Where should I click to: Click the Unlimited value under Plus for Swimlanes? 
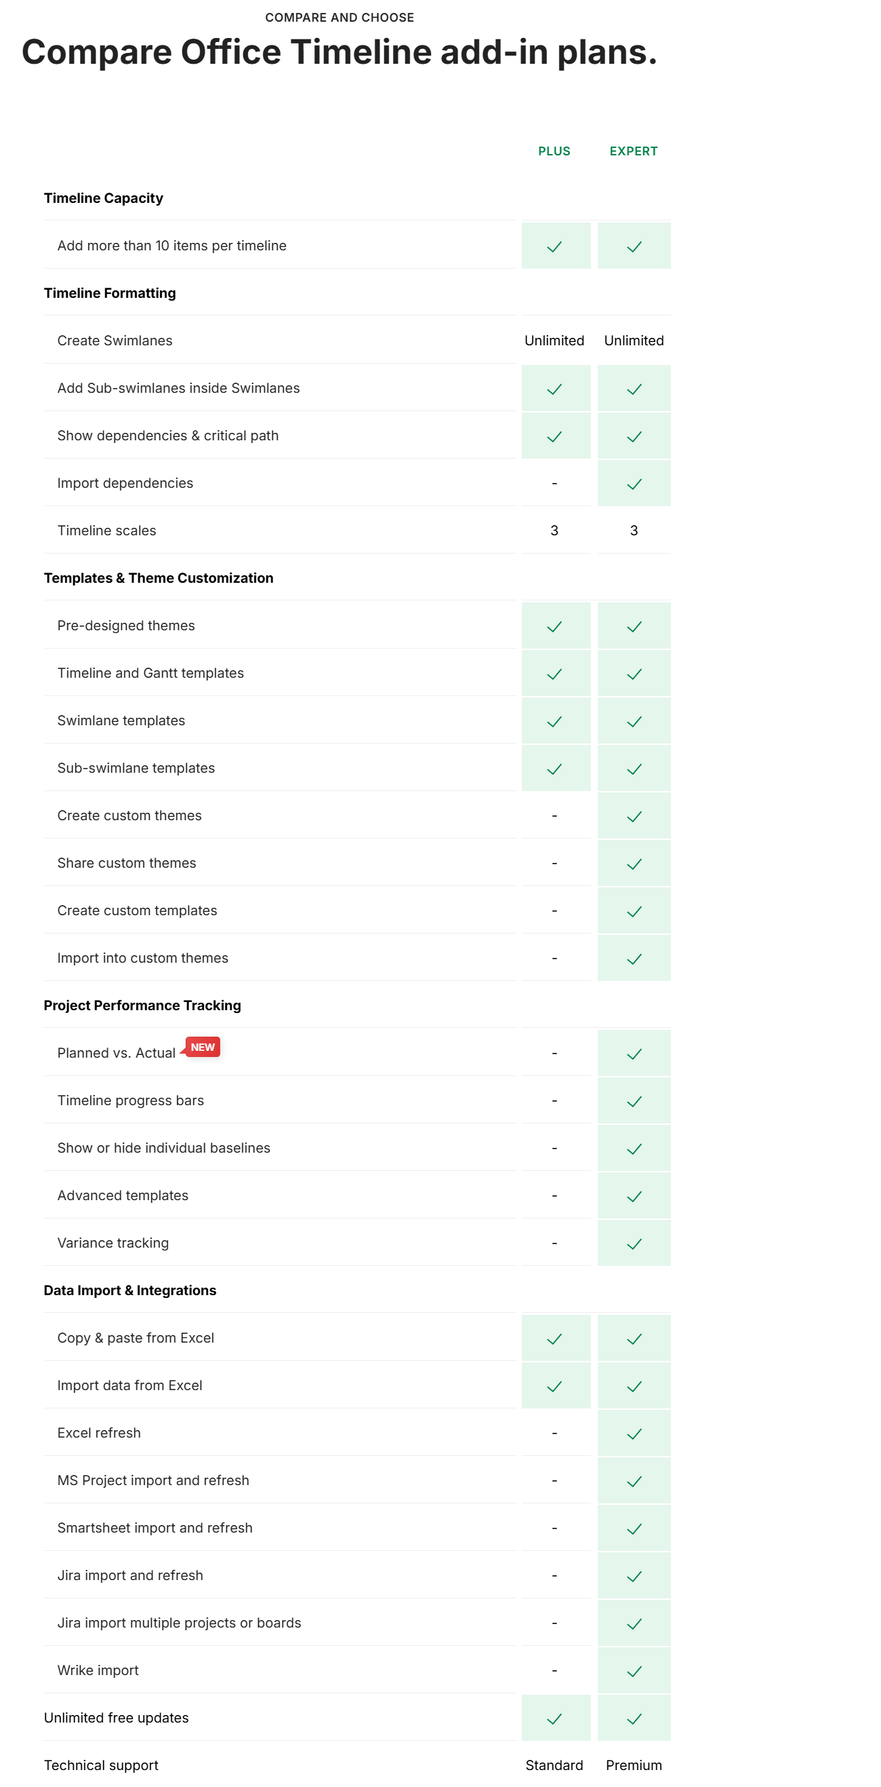554,341
